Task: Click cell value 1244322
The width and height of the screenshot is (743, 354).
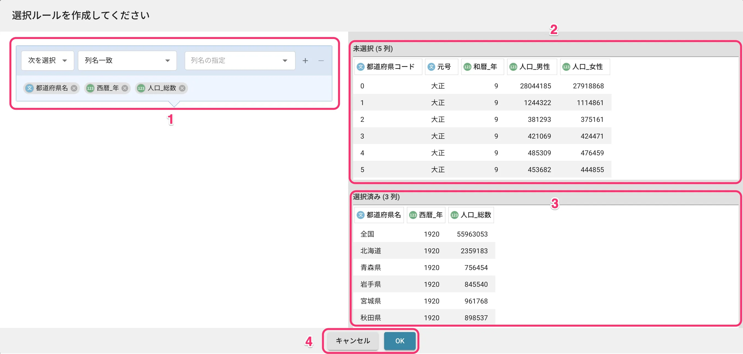Action: click(537, 103)
